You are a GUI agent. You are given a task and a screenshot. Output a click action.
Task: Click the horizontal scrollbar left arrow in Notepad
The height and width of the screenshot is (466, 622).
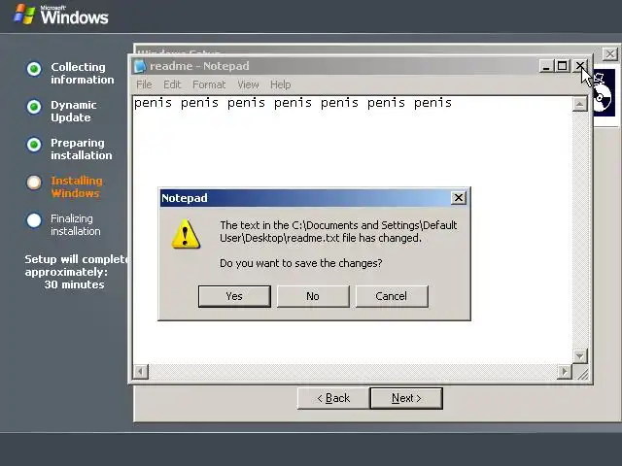coord(140,371)
